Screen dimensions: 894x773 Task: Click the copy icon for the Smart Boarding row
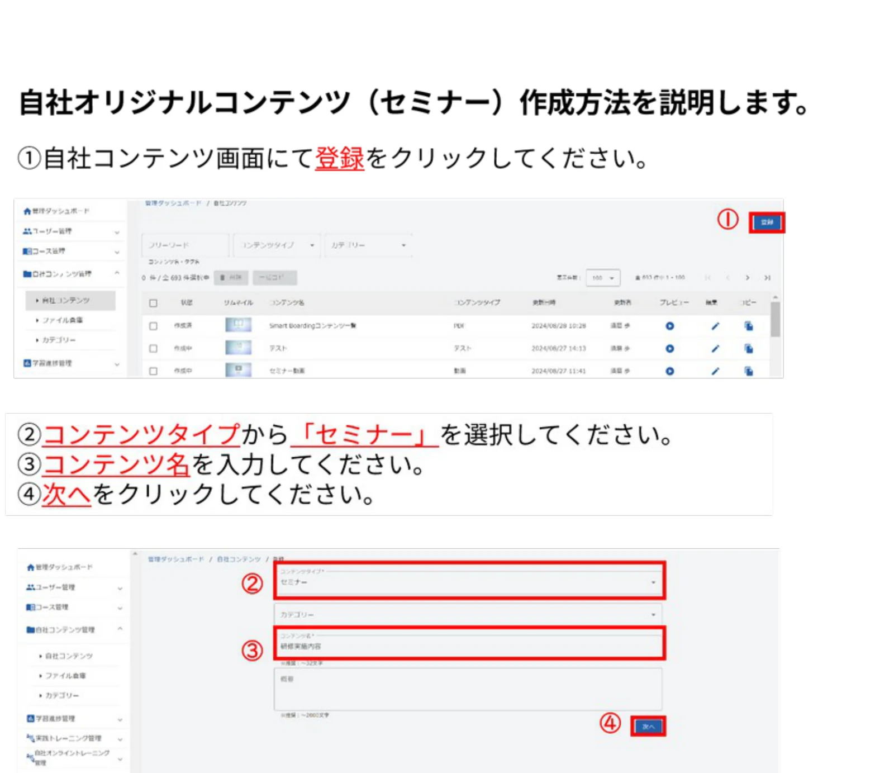pos(749,326)
